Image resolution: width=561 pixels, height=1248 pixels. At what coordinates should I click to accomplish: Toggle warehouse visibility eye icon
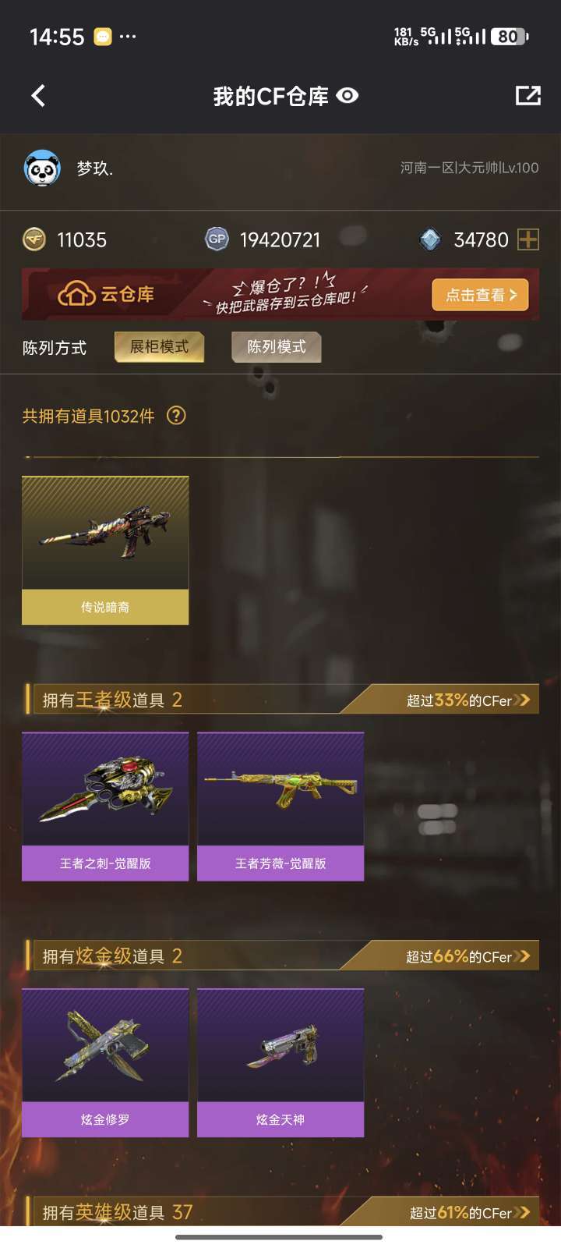tap(348, 96)
